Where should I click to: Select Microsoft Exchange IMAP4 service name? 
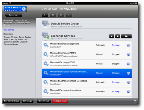[x=63, y=53]
